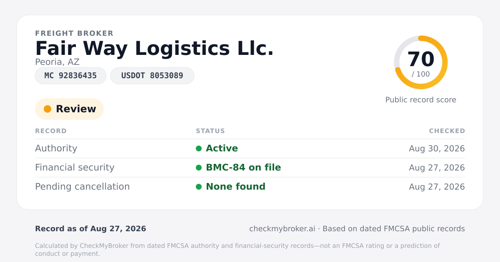This screenshot has width=500, height=262.
Task: Open the Pending cancellation record row
Action: point(250,187)
